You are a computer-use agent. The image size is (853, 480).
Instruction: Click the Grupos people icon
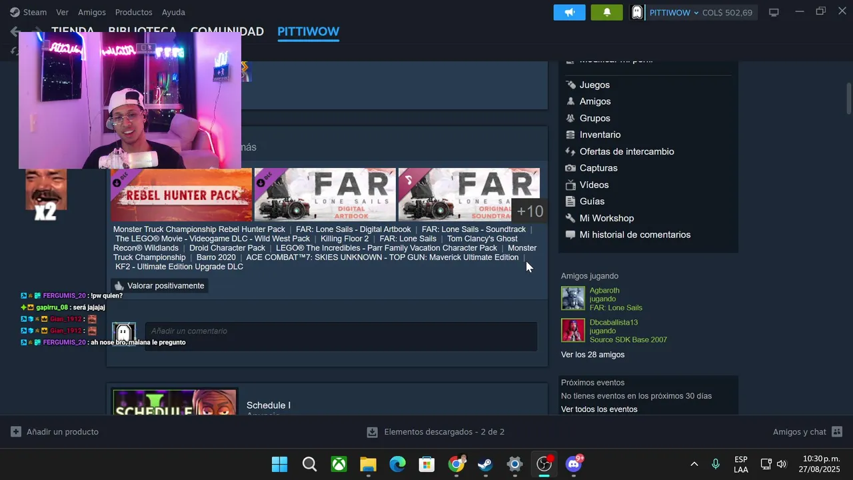click(x=570, y=118)
